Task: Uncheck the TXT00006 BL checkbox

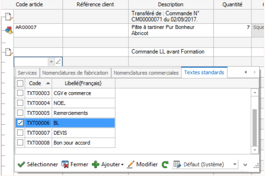Action: click(20, 123)
